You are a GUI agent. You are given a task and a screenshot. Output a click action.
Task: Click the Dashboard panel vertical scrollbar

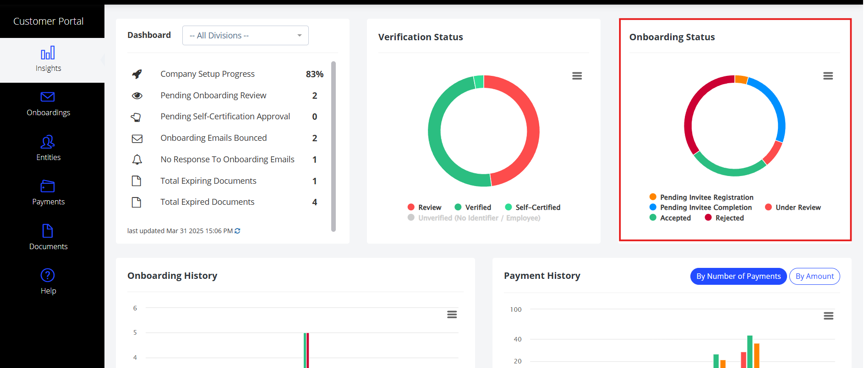(x=334, y=146)
